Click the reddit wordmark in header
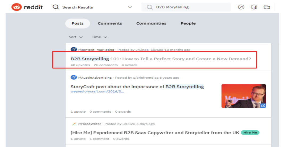The height and width of the screenshot is (147, 295). click(x=33, y=7)
